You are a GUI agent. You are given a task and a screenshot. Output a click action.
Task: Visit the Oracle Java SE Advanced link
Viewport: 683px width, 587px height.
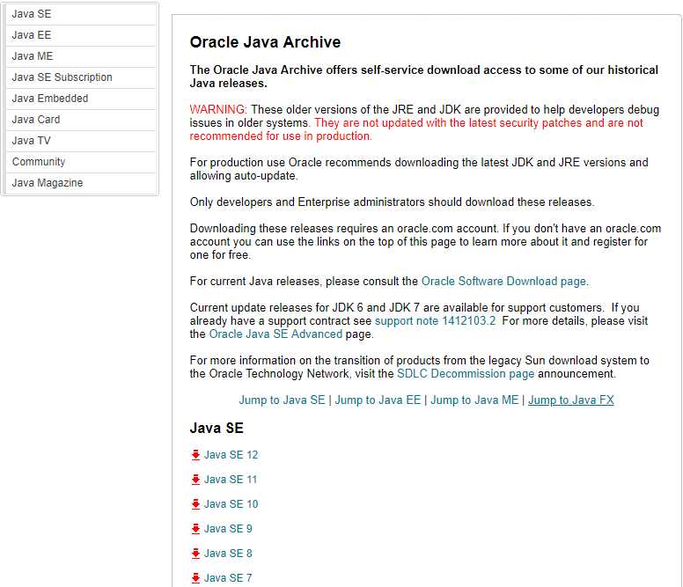point(275,334)
